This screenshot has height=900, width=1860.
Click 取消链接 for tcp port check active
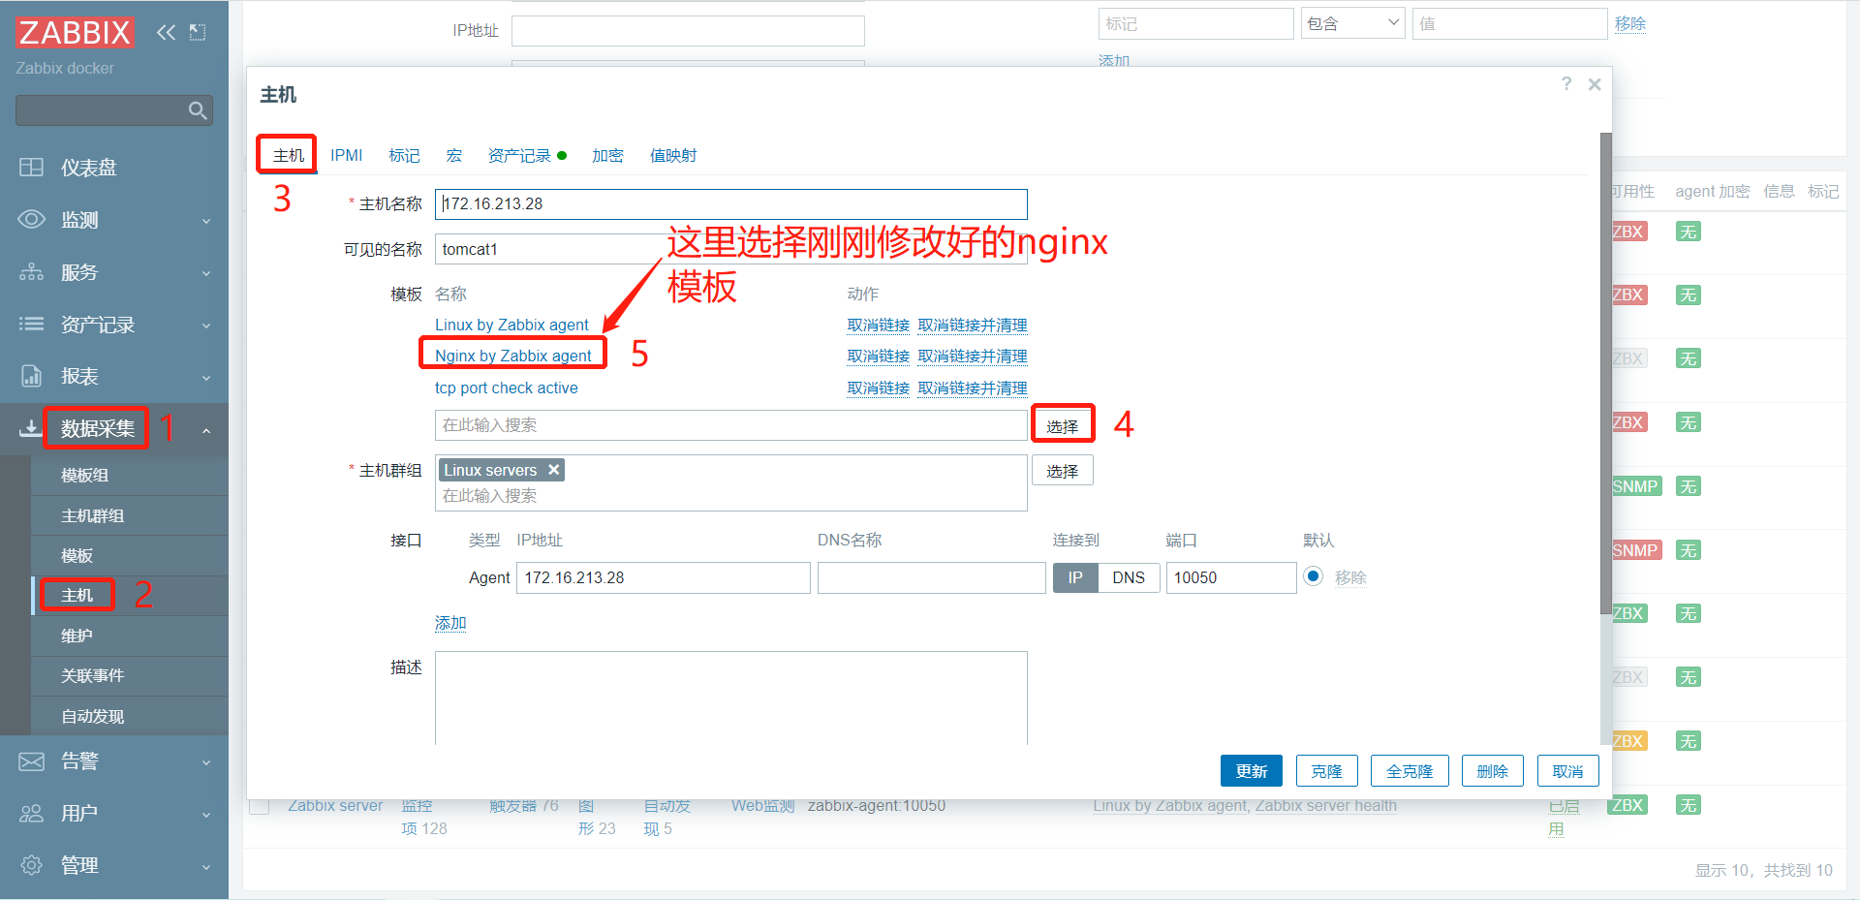pos(879,388)
